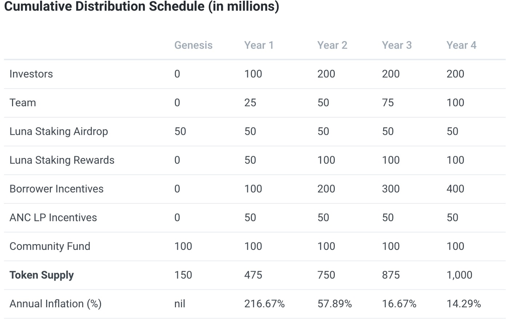Viewport: 509px width, 324px height.
Task: Select the ANC LP Incentives row label
Action: point(53,217)
